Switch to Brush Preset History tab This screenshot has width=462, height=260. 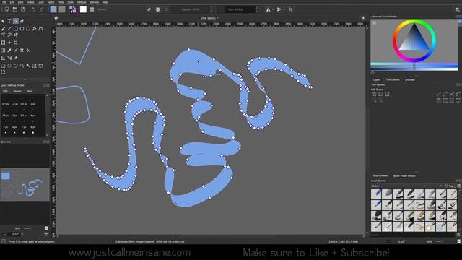404,176
